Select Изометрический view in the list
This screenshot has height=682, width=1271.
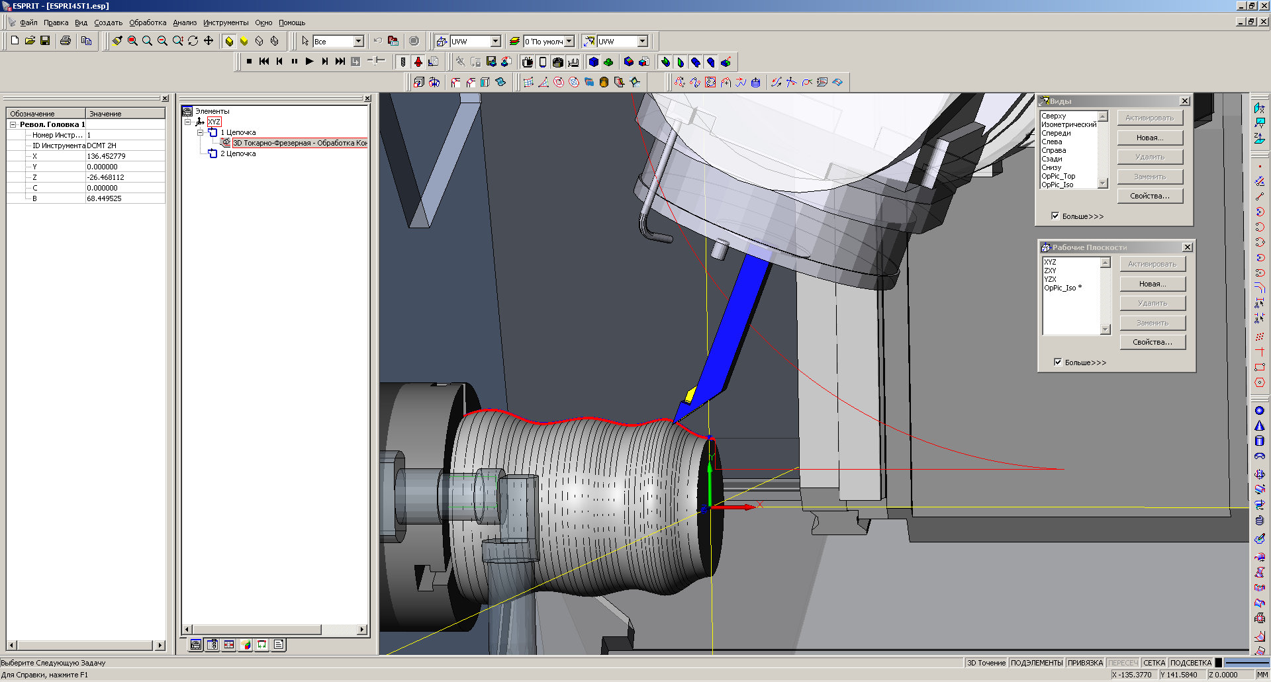point(1068,124)
